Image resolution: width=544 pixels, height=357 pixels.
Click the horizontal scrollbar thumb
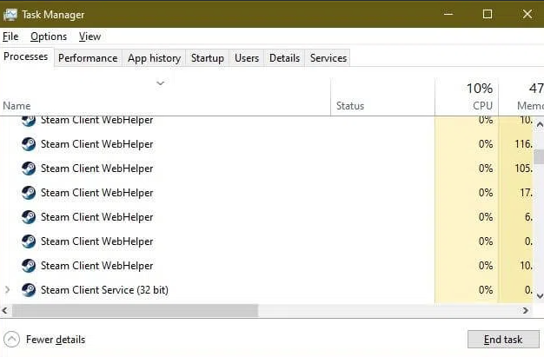click(135, 310)
